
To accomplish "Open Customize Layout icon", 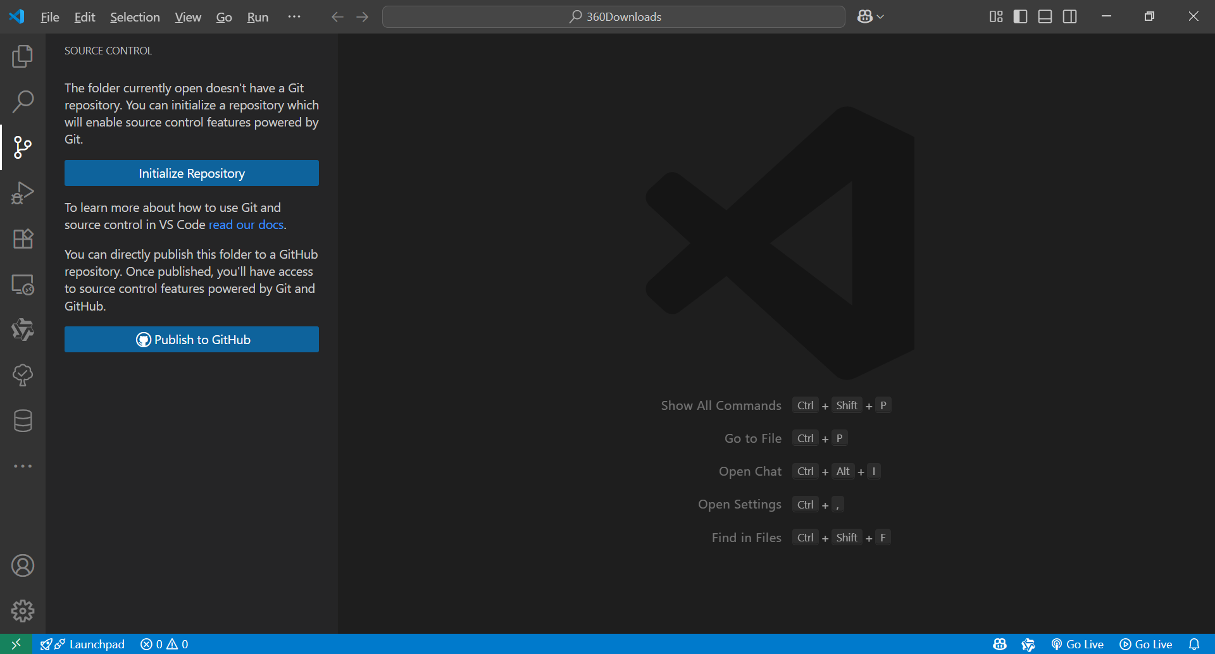I will pyautogui.click(x=996, y=17).
